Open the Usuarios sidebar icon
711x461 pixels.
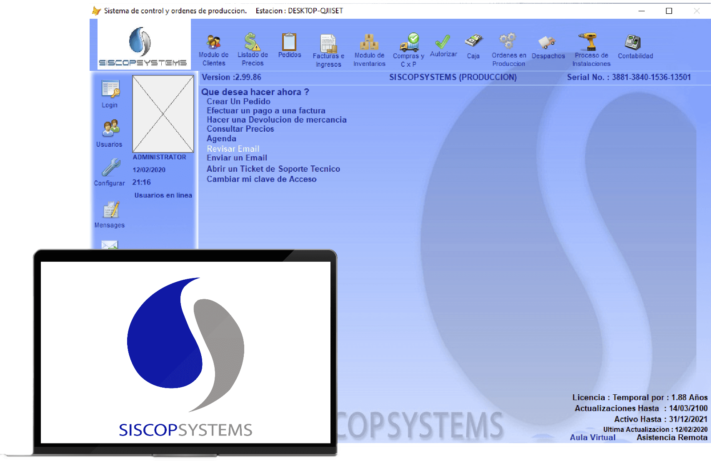[110, 128]
